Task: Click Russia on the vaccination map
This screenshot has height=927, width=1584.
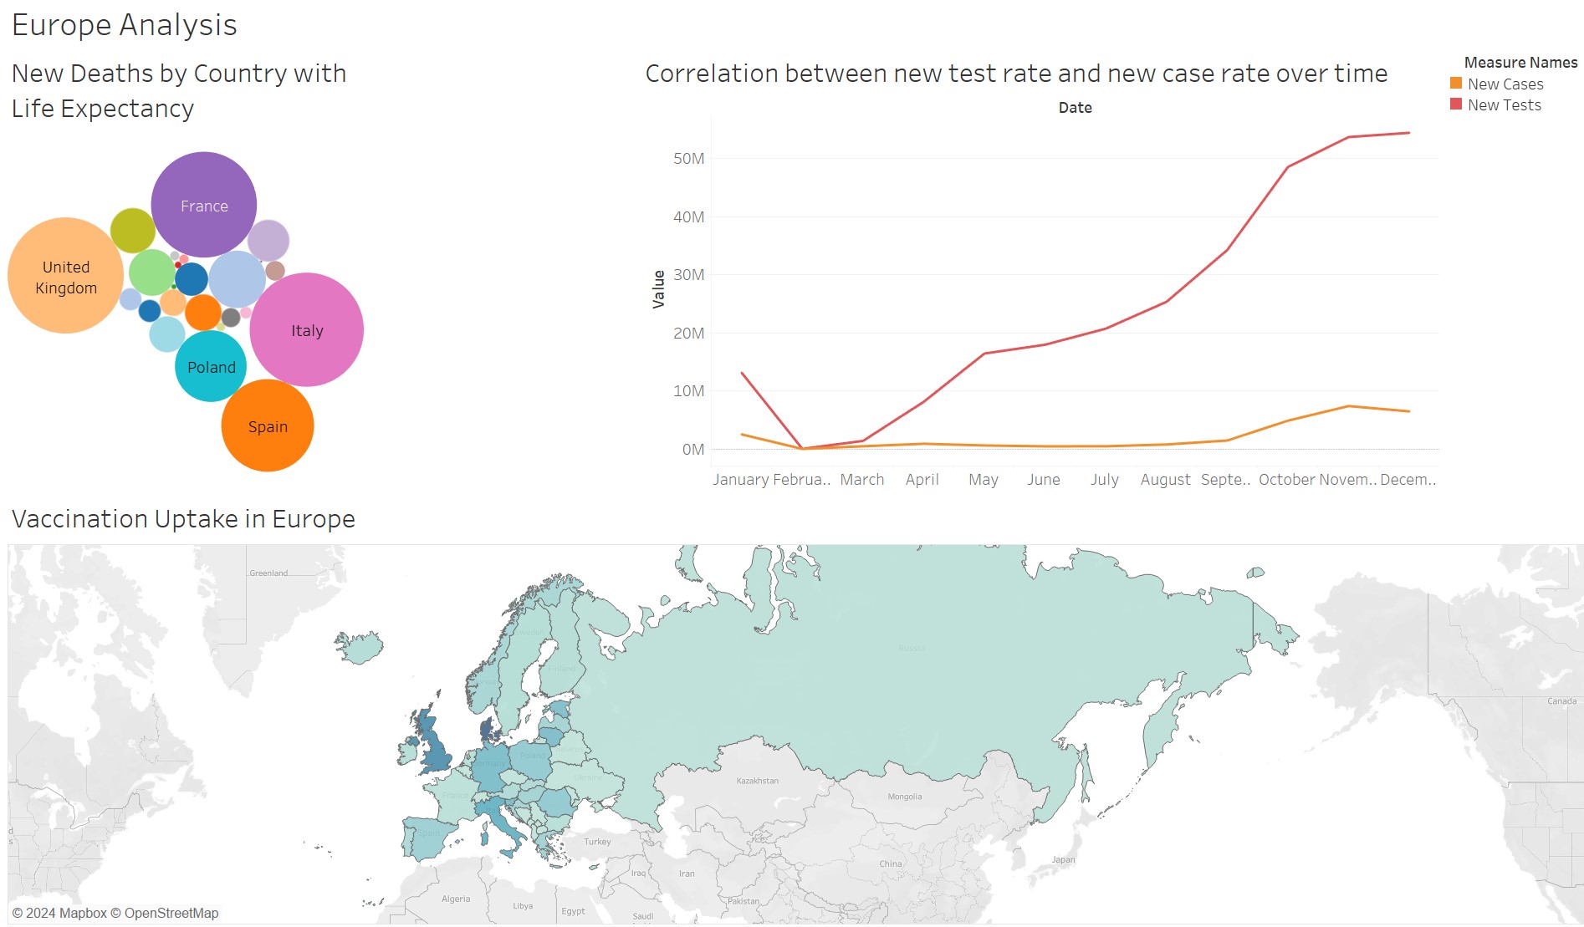Action: (x=912, y=669)
